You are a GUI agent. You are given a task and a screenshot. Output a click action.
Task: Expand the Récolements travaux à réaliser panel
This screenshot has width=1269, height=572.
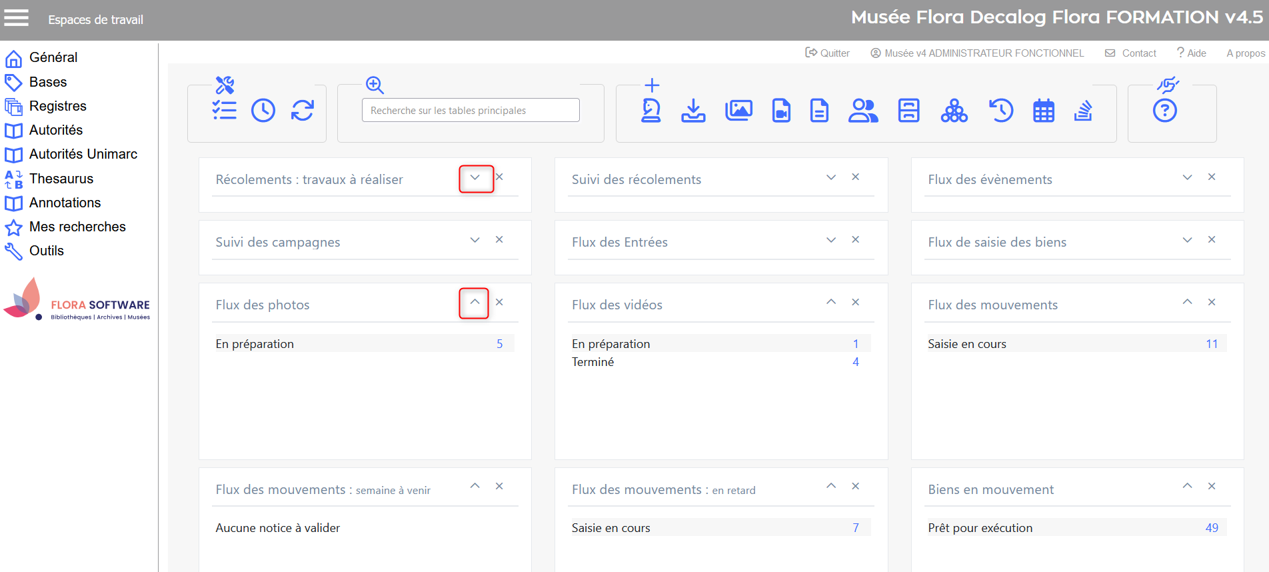pos(475,178)
